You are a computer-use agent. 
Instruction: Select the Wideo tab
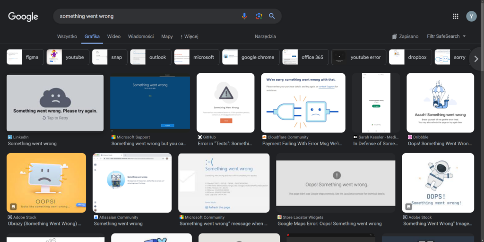(114, 36)
